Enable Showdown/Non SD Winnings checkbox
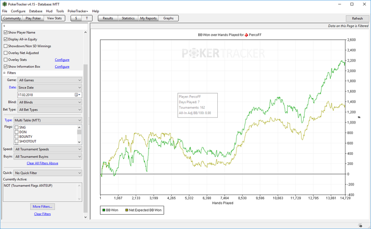This screenshot has height=229, width=371. tap(6, 46)
